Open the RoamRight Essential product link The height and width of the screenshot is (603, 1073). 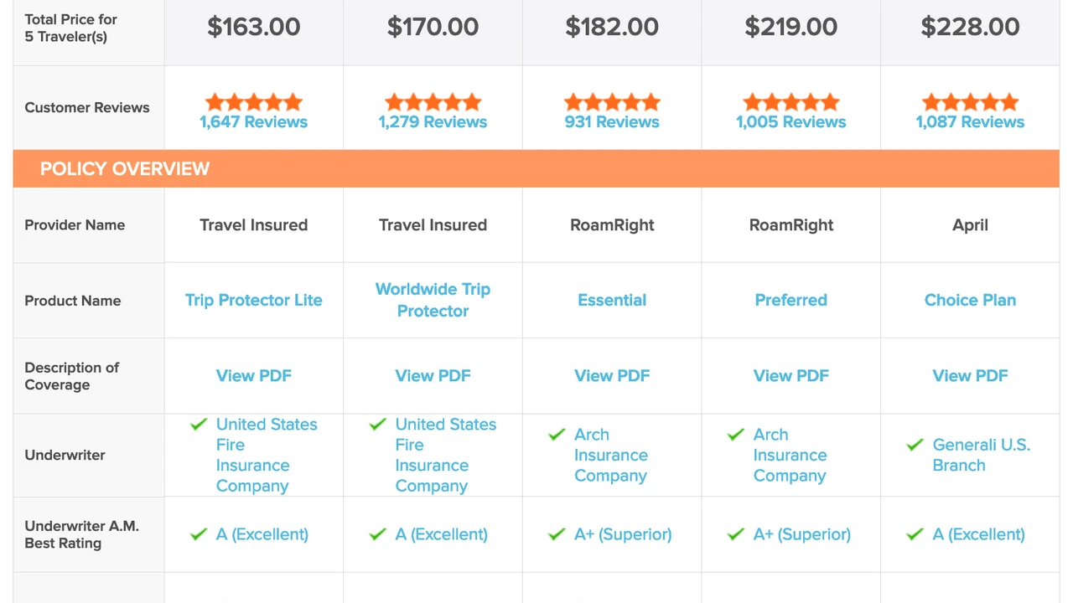[x=612, y=300]
